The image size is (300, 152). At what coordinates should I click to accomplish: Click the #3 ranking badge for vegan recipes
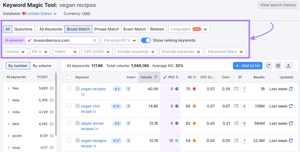coord(117,89)
